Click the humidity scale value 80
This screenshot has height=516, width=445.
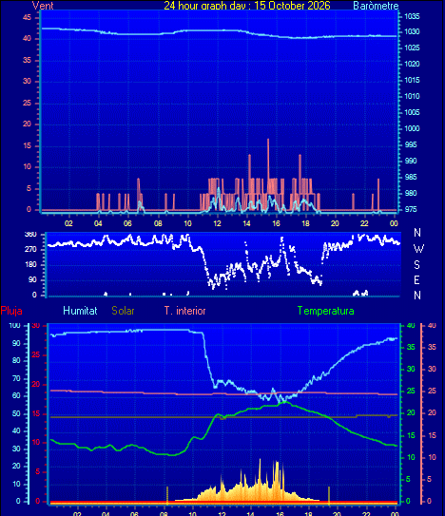(x=16, y=361)
